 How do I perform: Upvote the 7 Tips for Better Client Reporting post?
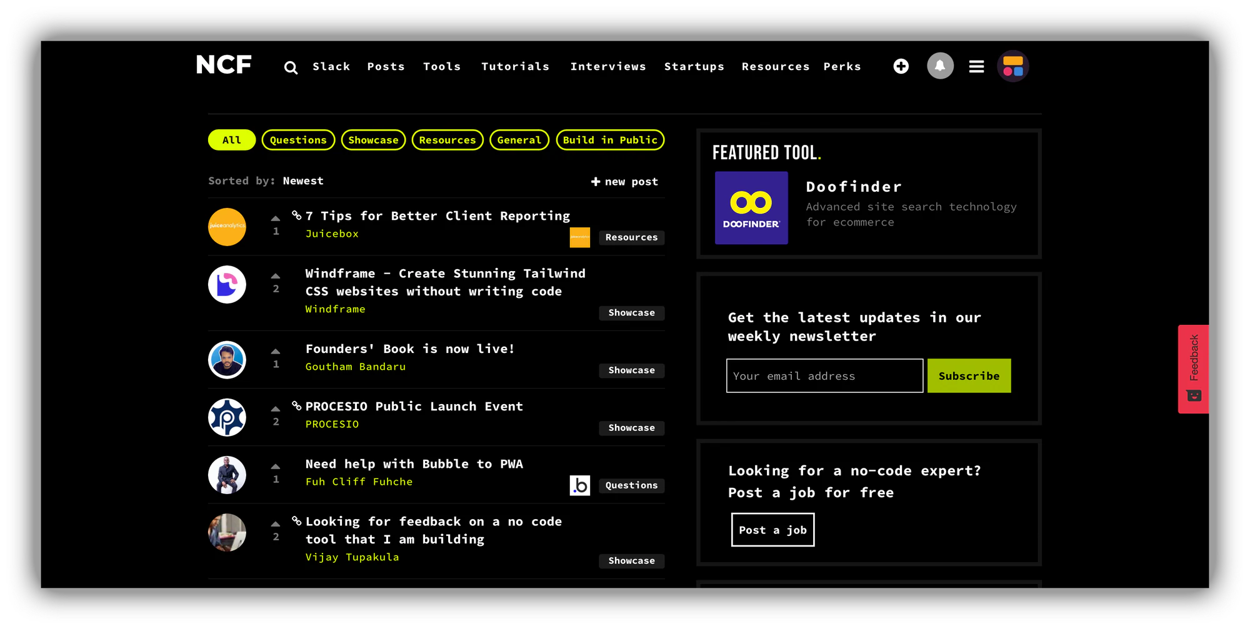point(276,219)
